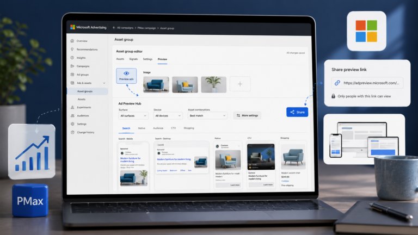Click the eye icon in Preview ads
The height and width of the screenshot is (235, 418).
click(126, 73)
